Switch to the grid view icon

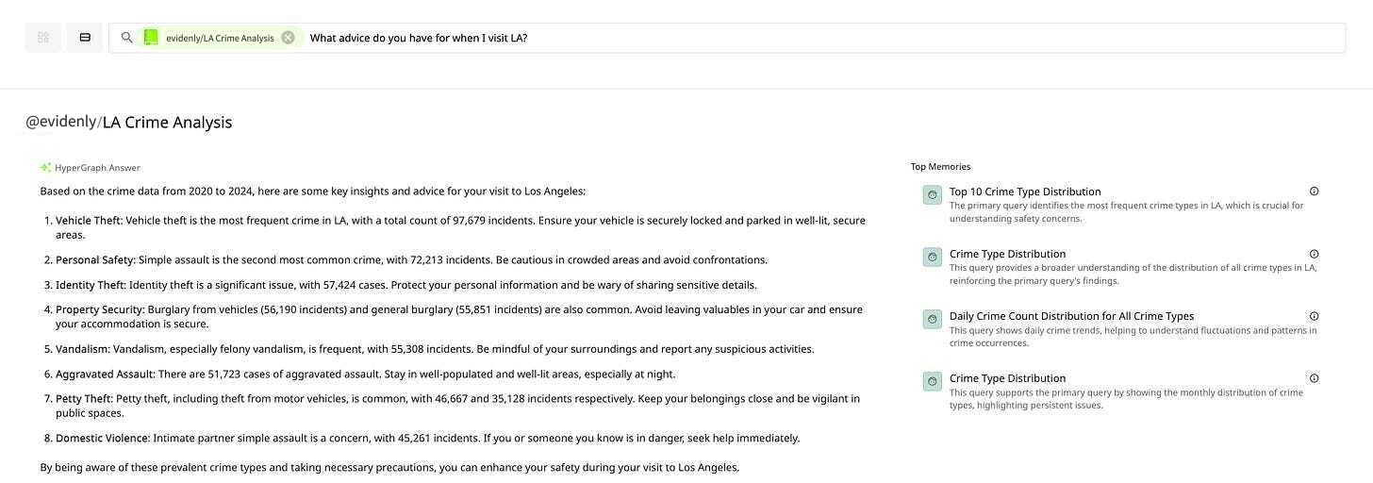tap(42, 38)
